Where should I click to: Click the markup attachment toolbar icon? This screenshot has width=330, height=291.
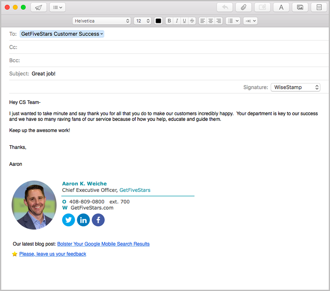(262, 7)
